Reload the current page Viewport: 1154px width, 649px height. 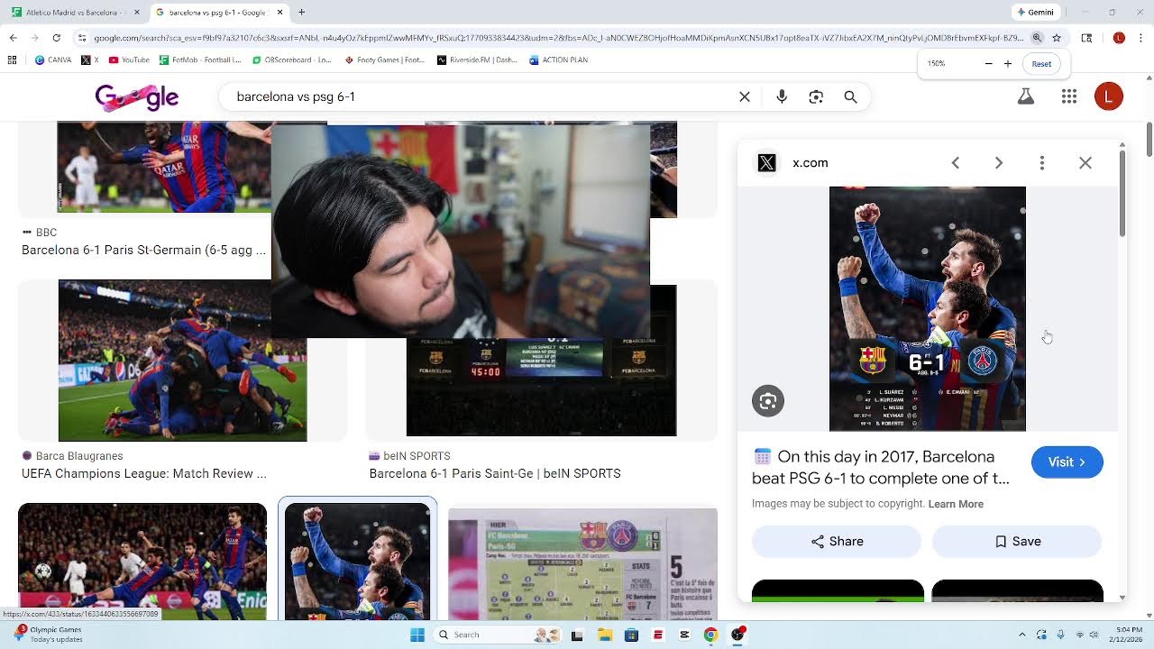click(56, 38)
